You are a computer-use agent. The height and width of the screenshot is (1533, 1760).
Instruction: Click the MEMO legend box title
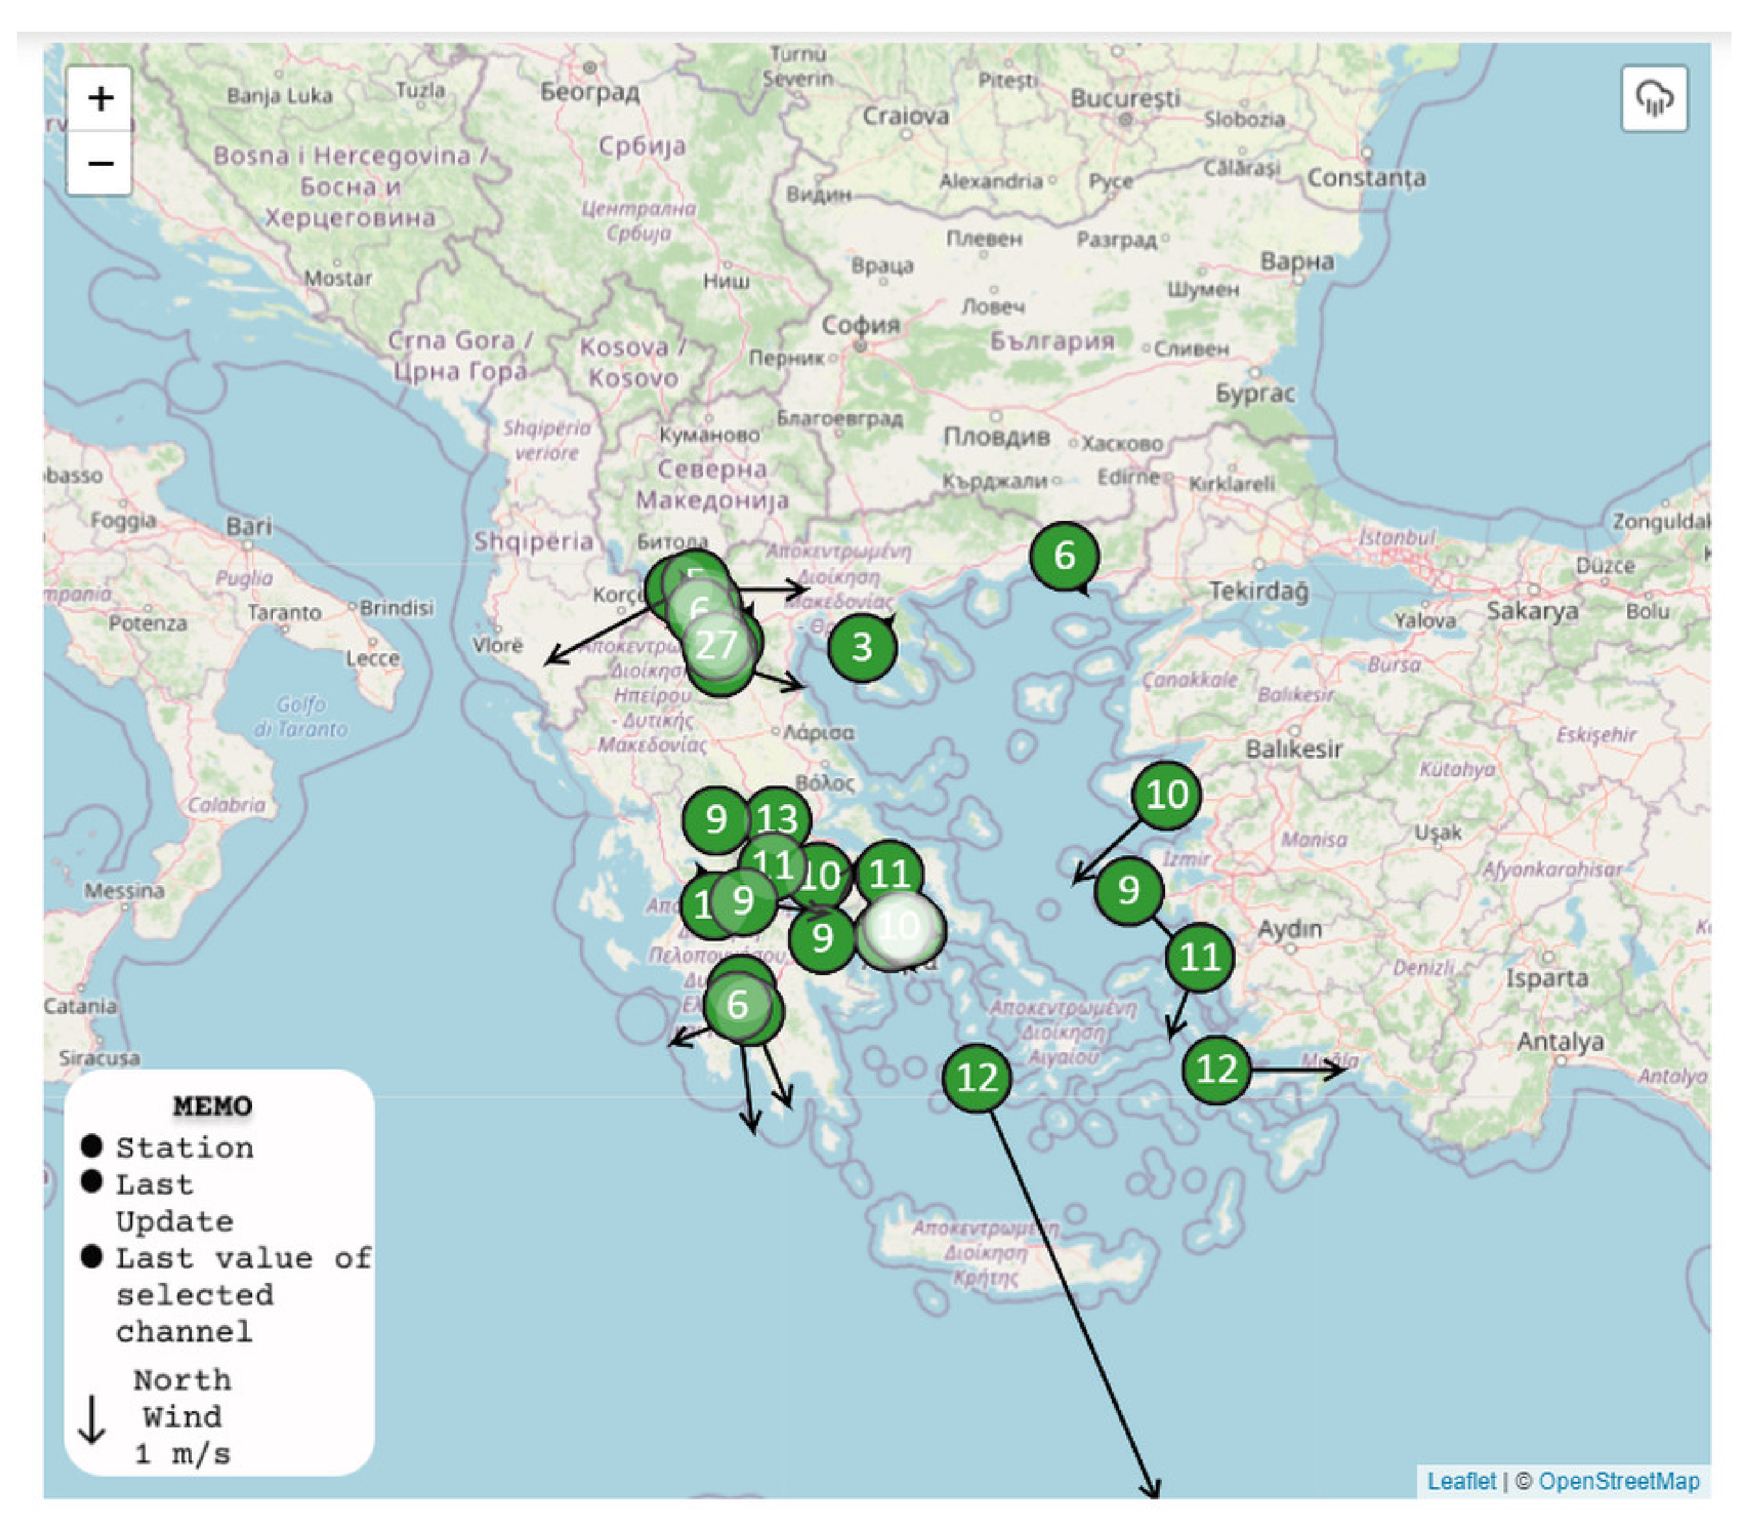[212, 1106]
